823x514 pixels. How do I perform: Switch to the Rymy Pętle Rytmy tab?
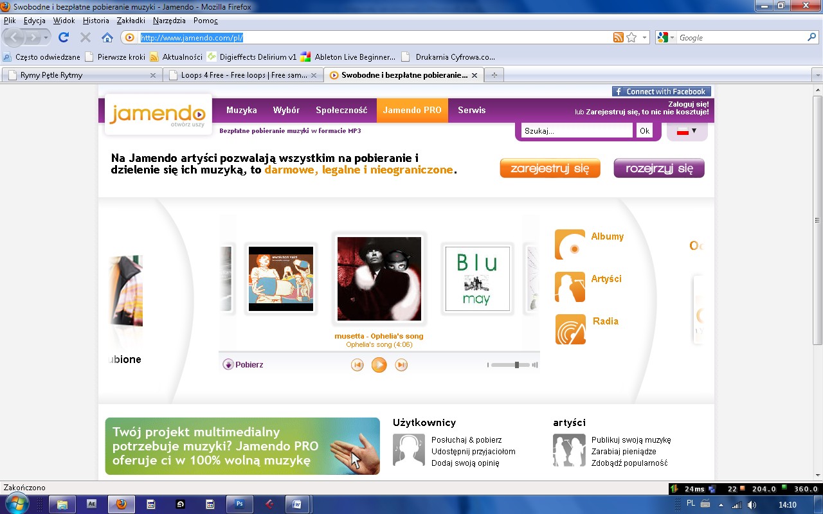tap(82, 75)
